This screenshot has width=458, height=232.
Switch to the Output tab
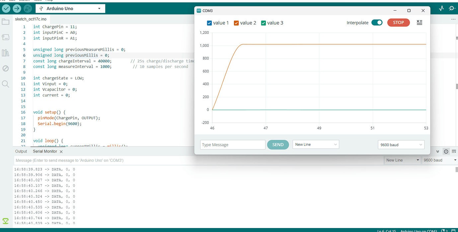pyautogui.click(x=21, y=151)
